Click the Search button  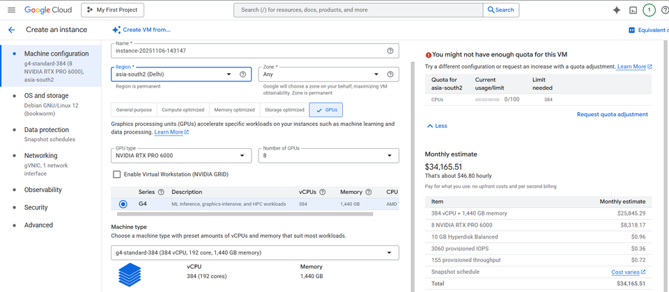point(501,10)
